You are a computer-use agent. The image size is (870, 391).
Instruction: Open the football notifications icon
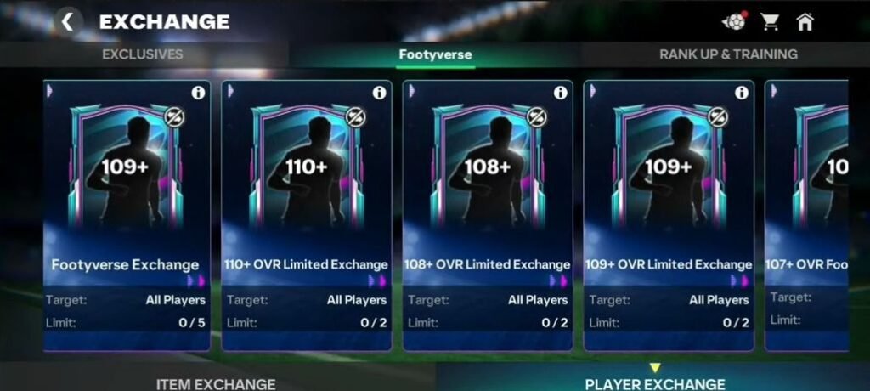[734, 21]
